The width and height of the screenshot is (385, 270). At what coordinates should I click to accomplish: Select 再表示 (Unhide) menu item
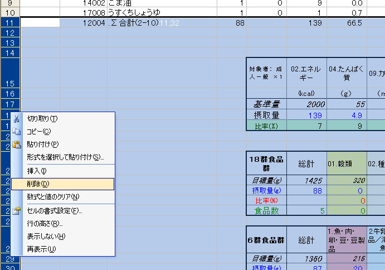(41, 249)
